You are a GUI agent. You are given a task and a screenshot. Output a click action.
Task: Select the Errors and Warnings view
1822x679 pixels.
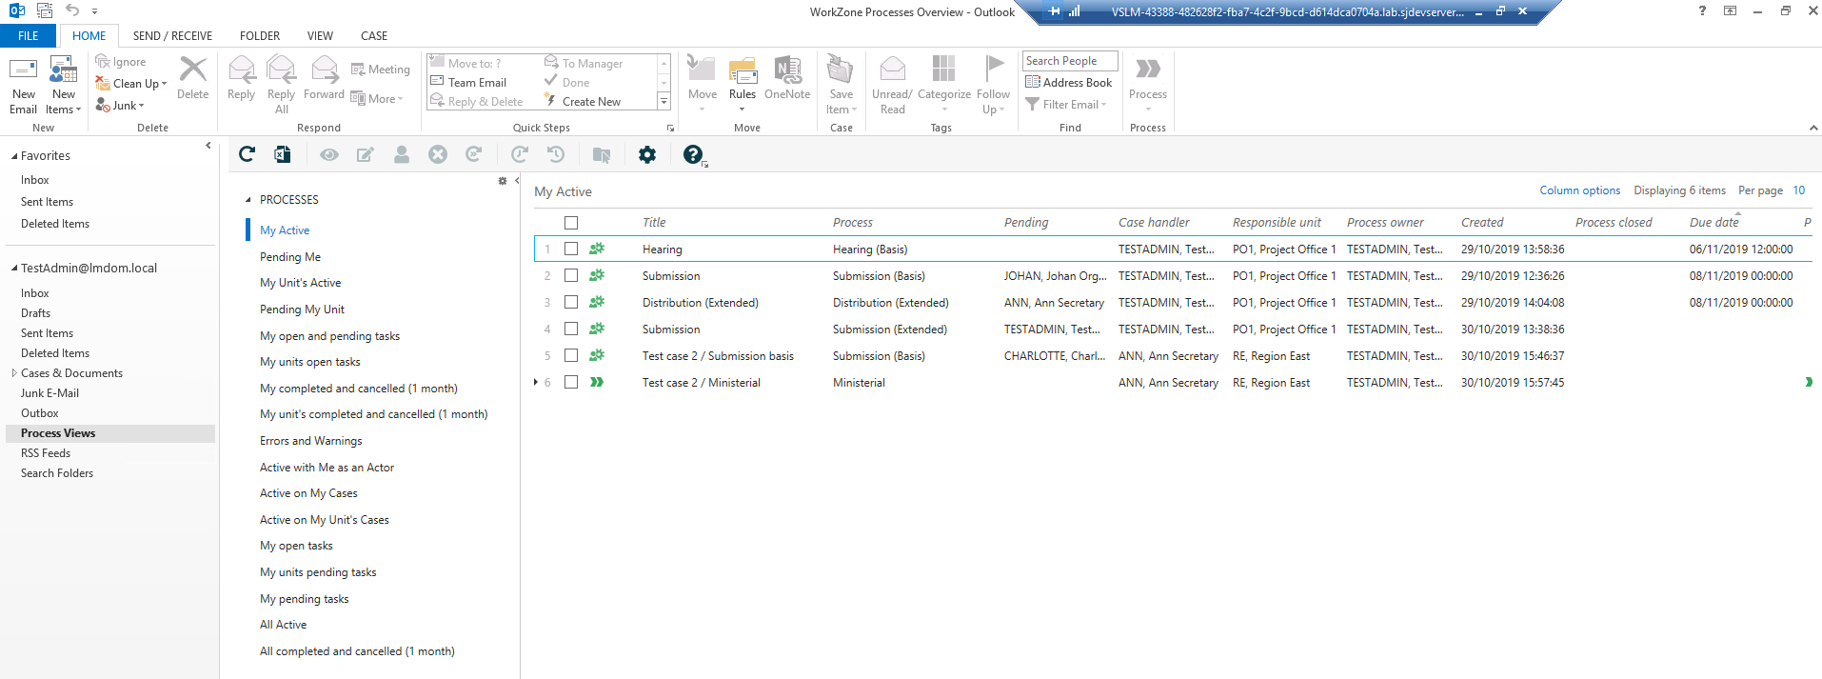click(311, 441)
